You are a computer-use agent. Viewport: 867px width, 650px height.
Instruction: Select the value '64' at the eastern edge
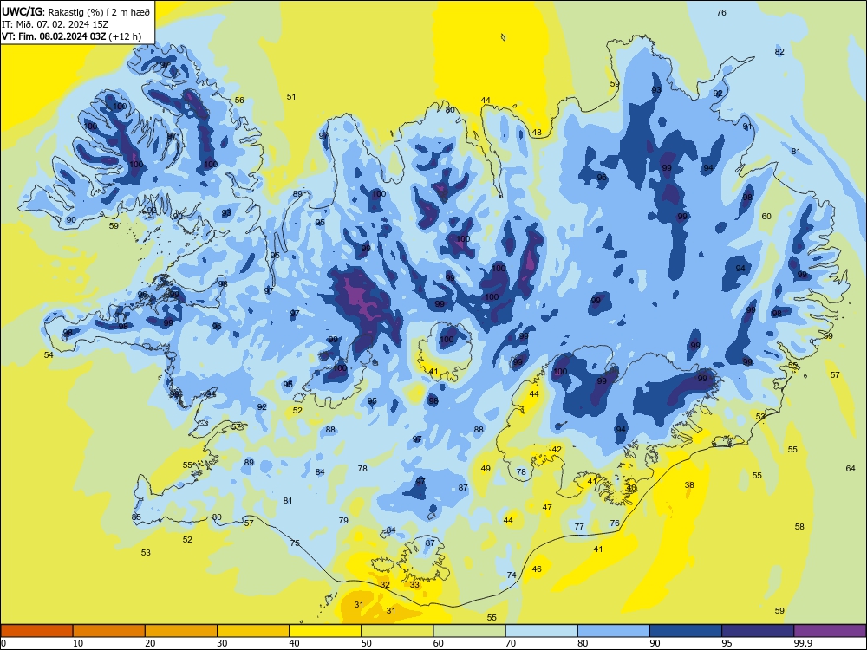point(851,469)
